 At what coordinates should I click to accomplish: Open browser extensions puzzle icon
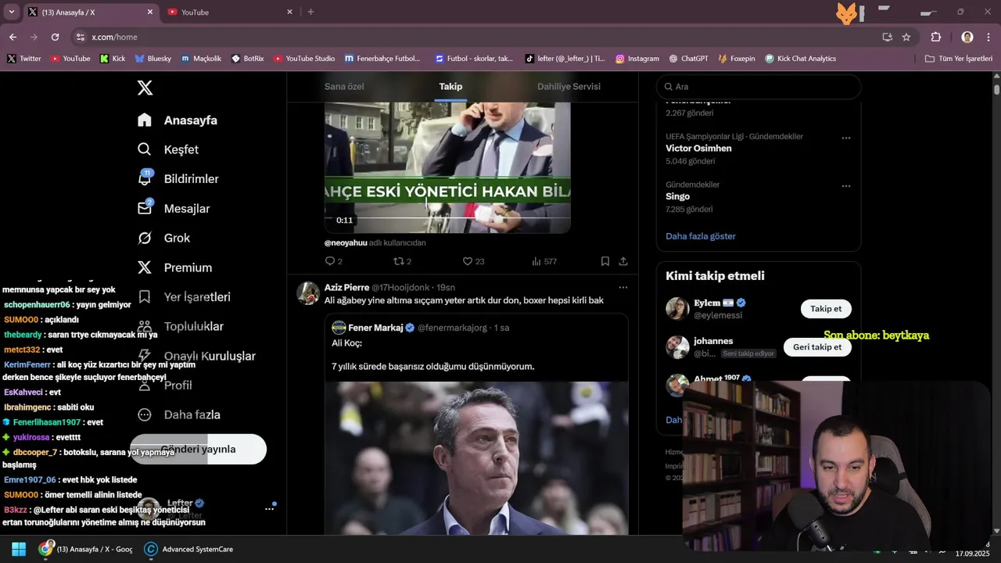[935, 37]
